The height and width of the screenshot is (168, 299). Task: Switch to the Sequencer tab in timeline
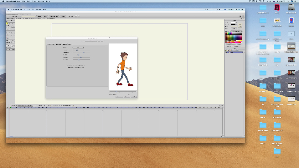(x=21, y=105)
